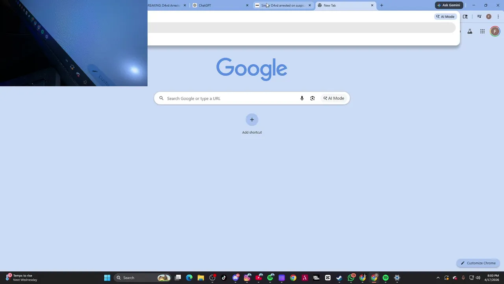Screen dimensions: 504x284
Task: Open Settings gear in taskbar
Action: [x=397, y=278]
